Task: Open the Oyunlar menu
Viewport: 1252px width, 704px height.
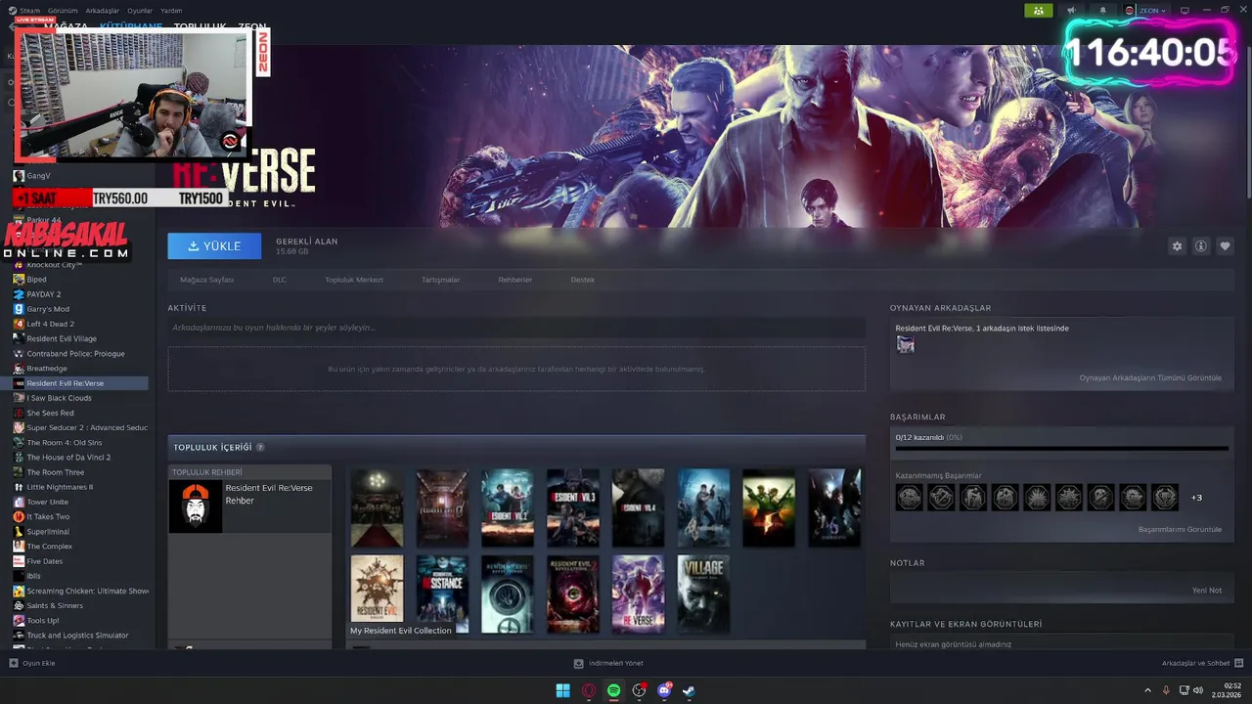Action: click(x=140, y=10)
